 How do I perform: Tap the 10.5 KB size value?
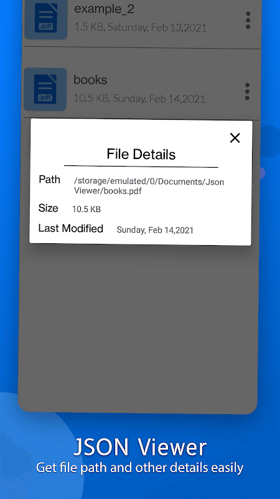point(86,210)
